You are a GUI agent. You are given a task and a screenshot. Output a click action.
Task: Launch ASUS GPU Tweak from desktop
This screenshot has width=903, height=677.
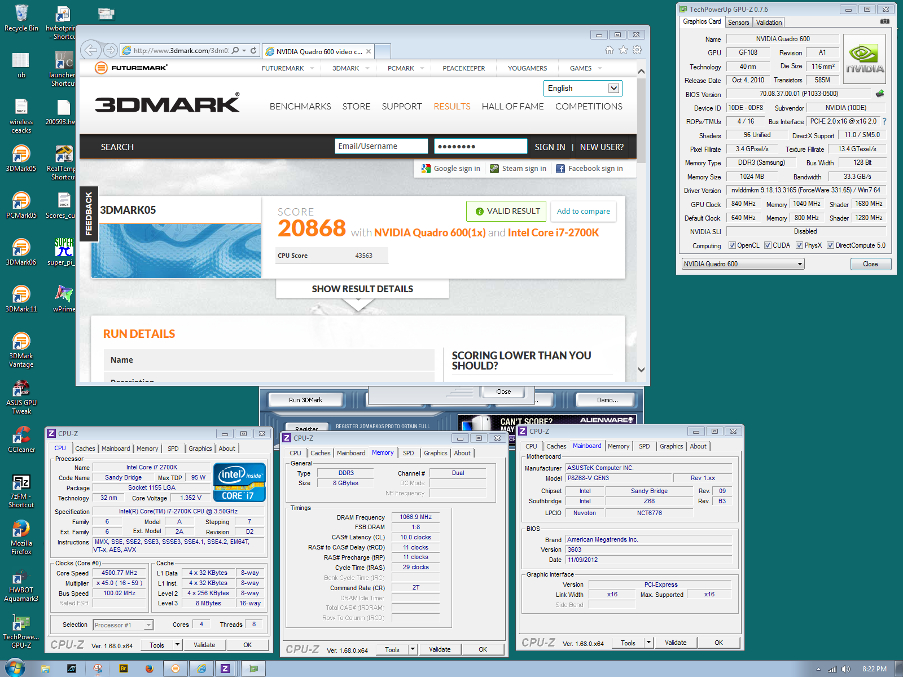[21, 397]
